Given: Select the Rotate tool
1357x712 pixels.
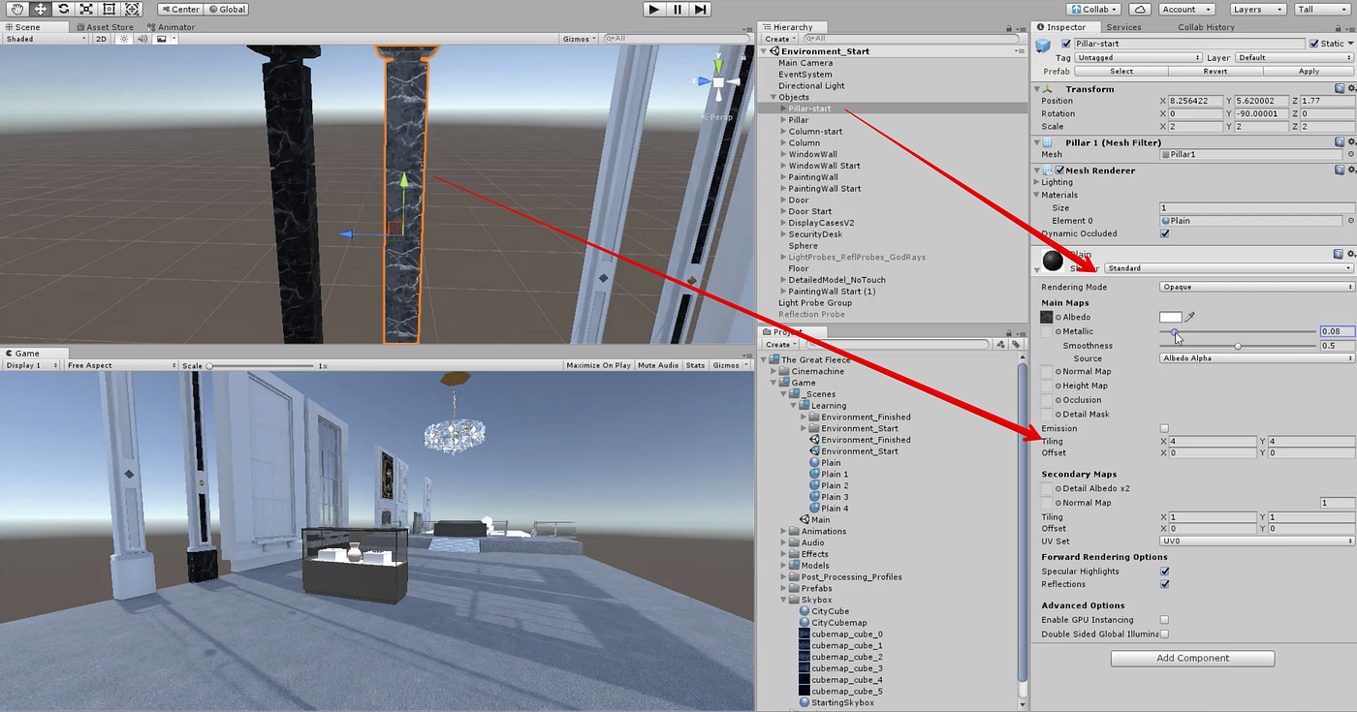Looking at the screenshot, I should click(x=63, y=9).
